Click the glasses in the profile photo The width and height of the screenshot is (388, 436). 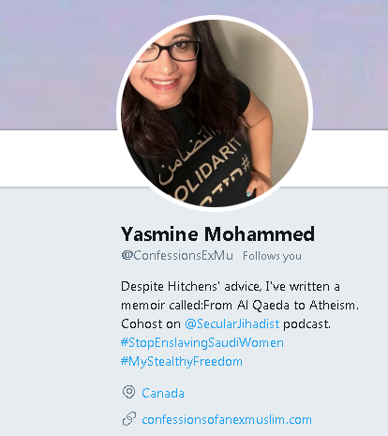[172, 51]
